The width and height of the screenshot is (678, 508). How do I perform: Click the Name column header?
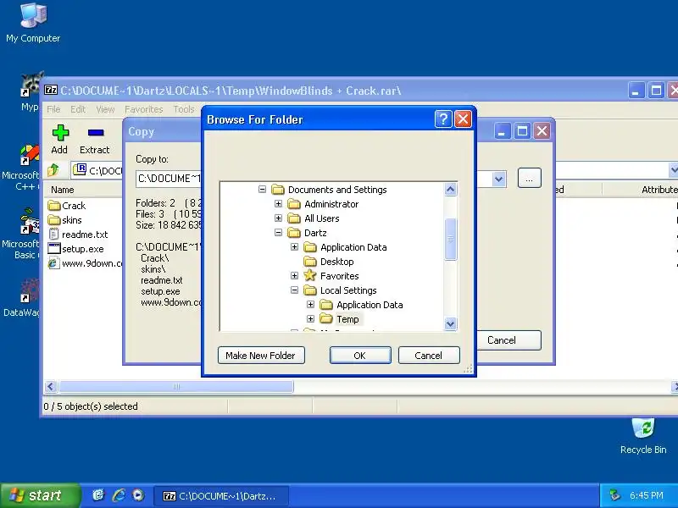(x=83, y=190)
